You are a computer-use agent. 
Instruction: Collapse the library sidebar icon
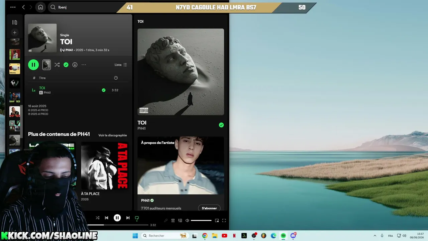pyautogui.click(x=15, y=22)
